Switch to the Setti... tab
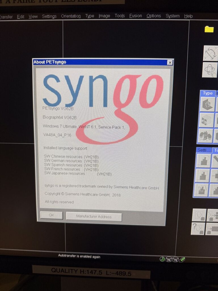 204,150
